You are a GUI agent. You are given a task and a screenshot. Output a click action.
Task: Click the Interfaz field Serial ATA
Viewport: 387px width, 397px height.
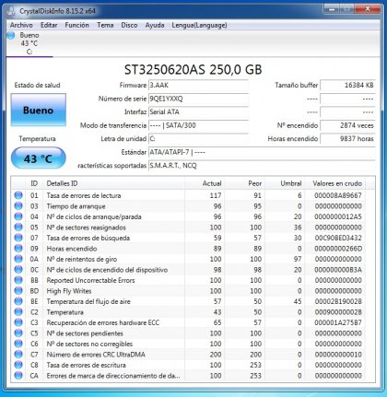[x=198, y=112]
